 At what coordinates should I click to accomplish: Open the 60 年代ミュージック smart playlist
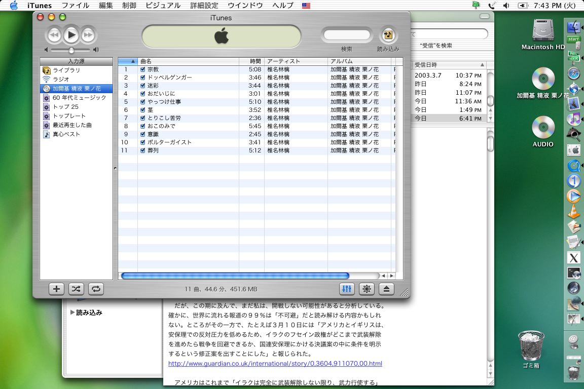[x=76, y=98]
